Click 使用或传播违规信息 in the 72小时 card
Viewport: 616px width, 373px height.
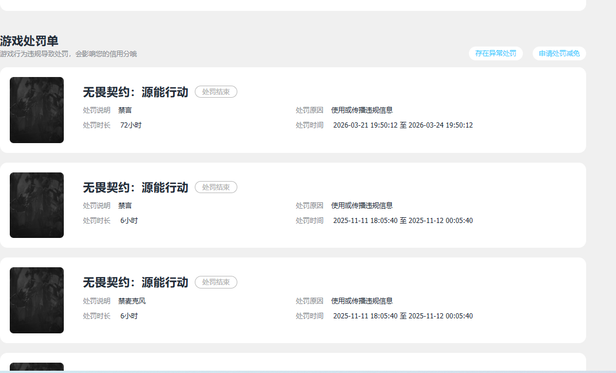[362, 110]
